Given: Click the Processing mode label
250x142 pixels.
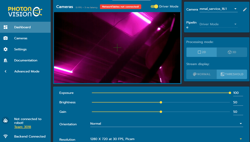Looking at the screenshot, I should pos(200,42).
